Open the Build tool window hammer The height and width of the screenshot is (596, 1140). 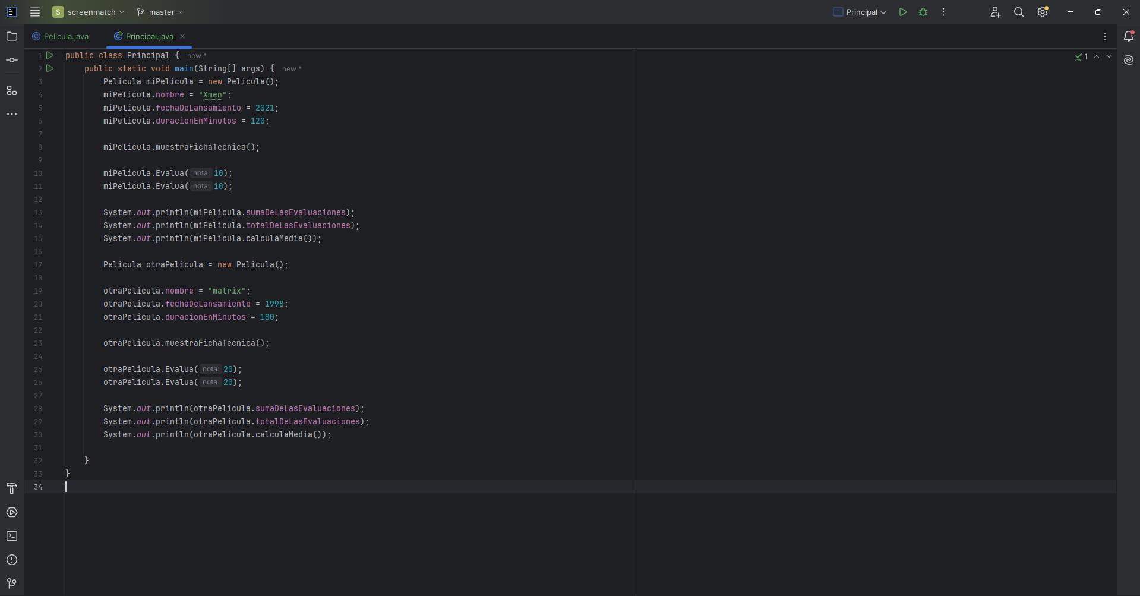[12, 488]
